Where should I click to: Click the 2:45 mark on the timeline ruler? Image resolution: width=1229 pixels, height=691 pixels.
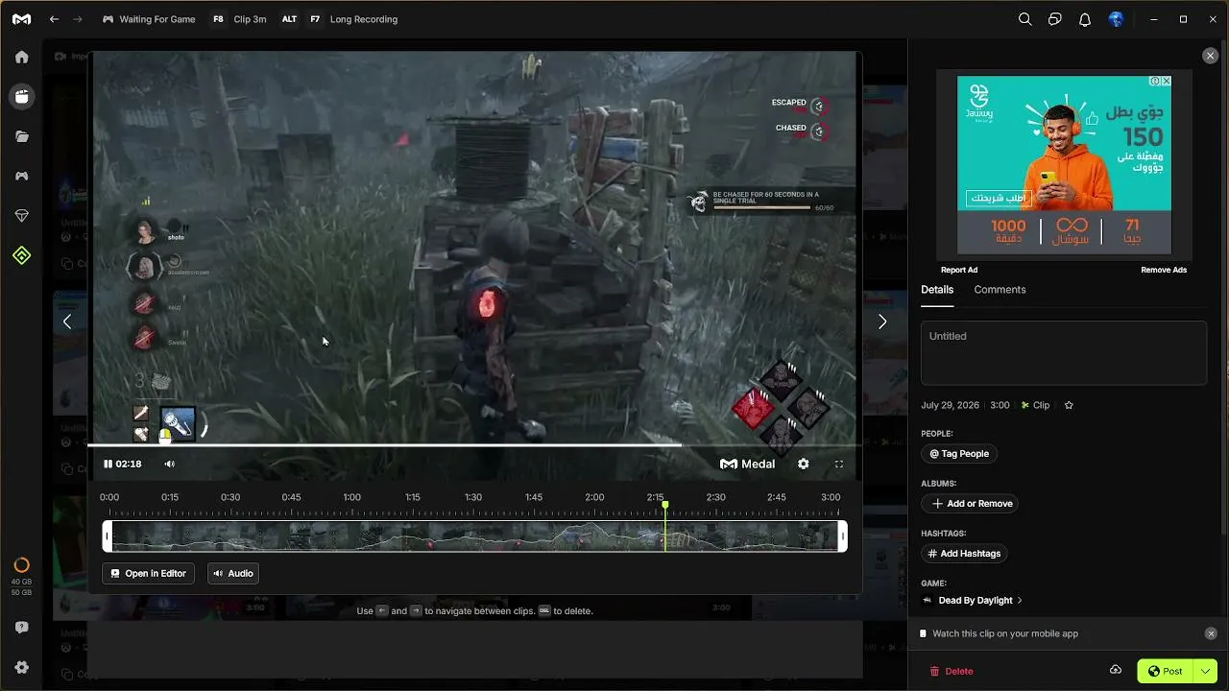pyautogui.click(x=776, y=497)
